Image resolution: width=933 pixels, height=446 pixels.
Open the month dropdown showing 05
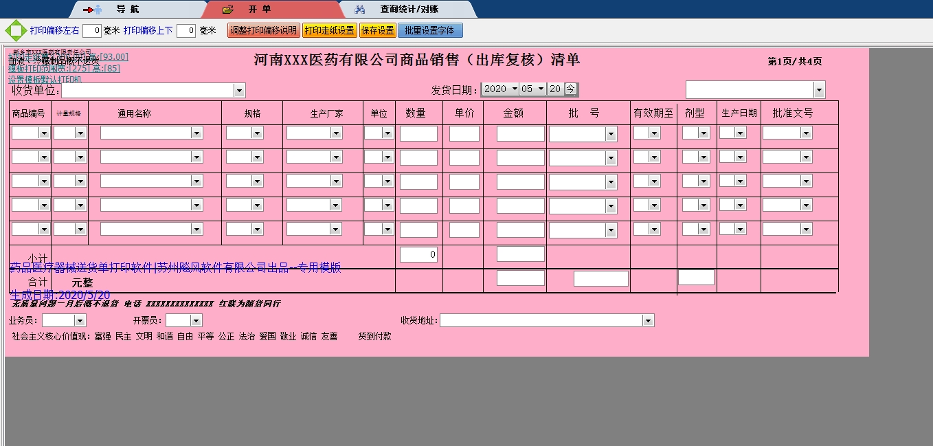click(541, 89)
